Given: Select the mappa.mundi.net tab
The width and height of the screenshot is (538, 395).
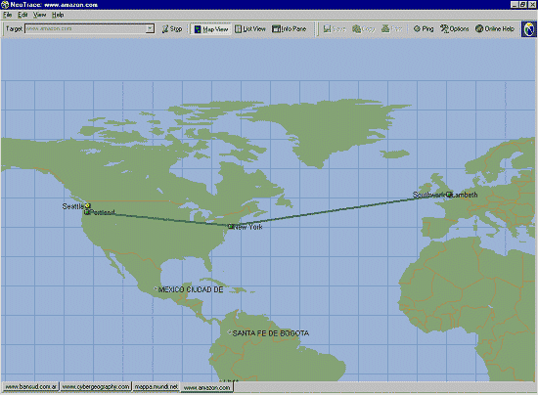Looking at the screenshot, I should click(x=157, y=387).
